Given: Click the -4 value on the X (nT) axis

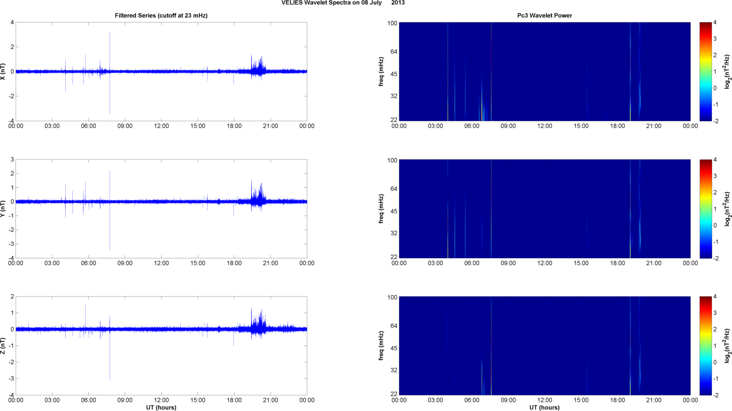Looking at the screenshot, I should tap(11, 121).
